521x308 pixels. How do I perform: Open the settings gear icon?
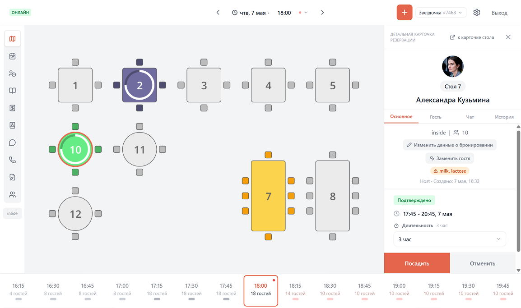476,13
